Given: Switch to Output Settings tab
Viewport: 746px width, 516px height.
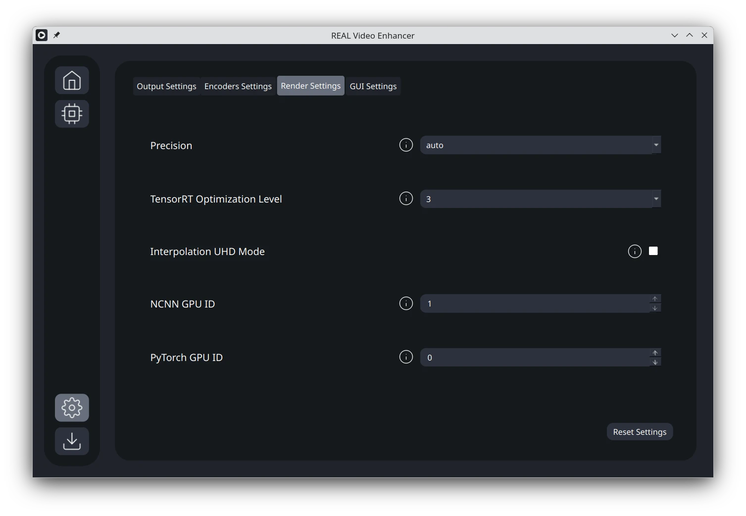Looking at the screenshot, I should (166, 86).
